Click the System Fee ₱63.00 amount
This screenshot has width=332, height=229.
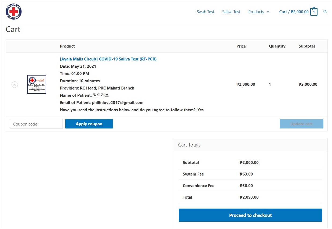click(x=246, y=174)
